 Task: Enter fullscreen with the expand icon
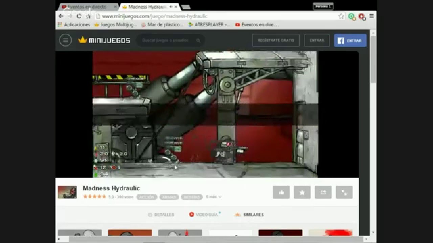point(344,192)
